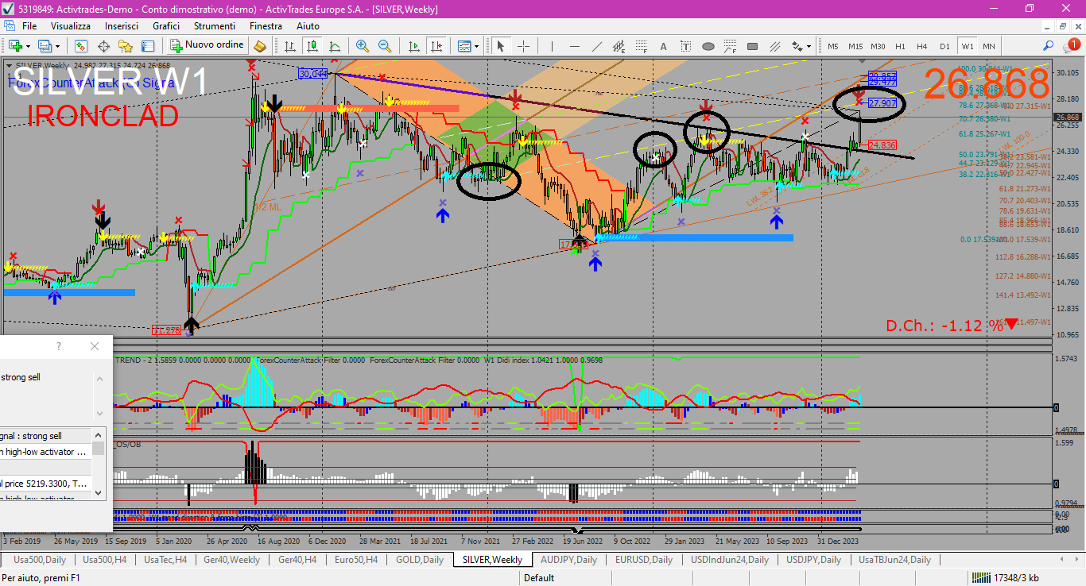Click the alert dialog help question mark
1086x586 pixels.
click(59, 346)
